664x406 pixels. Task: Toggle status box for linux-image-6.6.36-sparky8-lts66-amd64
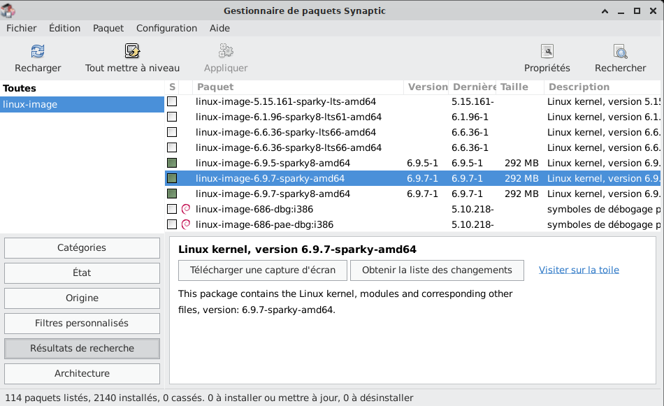point(172,147)
